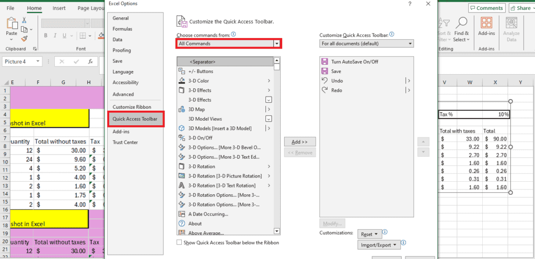Viewport: 535px width, 259px height.
Task: Expand the 3-D Rotation submenu arrow
Action: (x=269, y=167)
